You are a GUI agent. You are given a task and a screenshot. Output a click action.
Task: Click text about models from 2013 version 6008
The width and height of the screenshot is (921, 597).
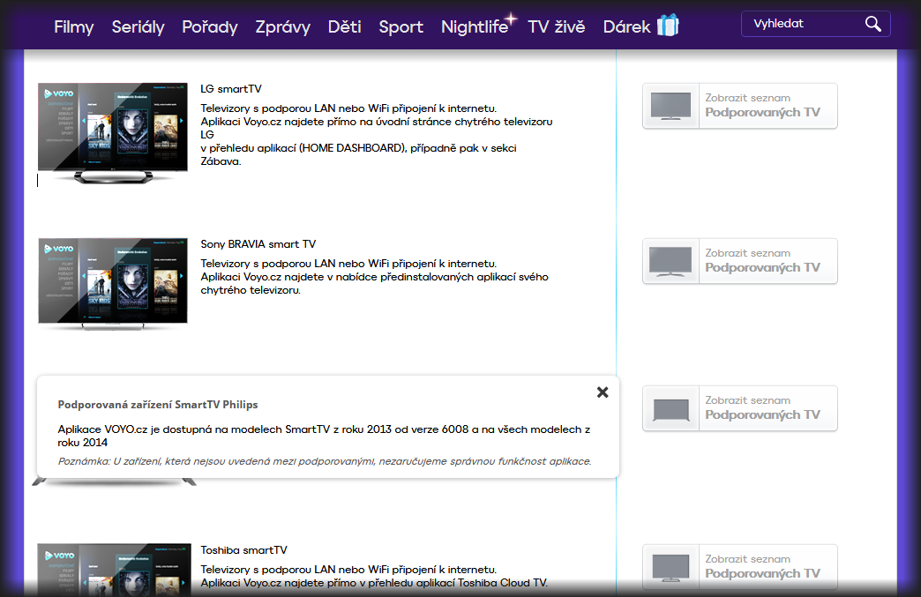[x=325, y=436]
